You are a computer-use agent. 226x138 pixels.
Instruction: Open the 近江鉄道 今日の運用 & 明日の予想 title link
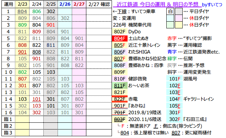tap(157, 5)
